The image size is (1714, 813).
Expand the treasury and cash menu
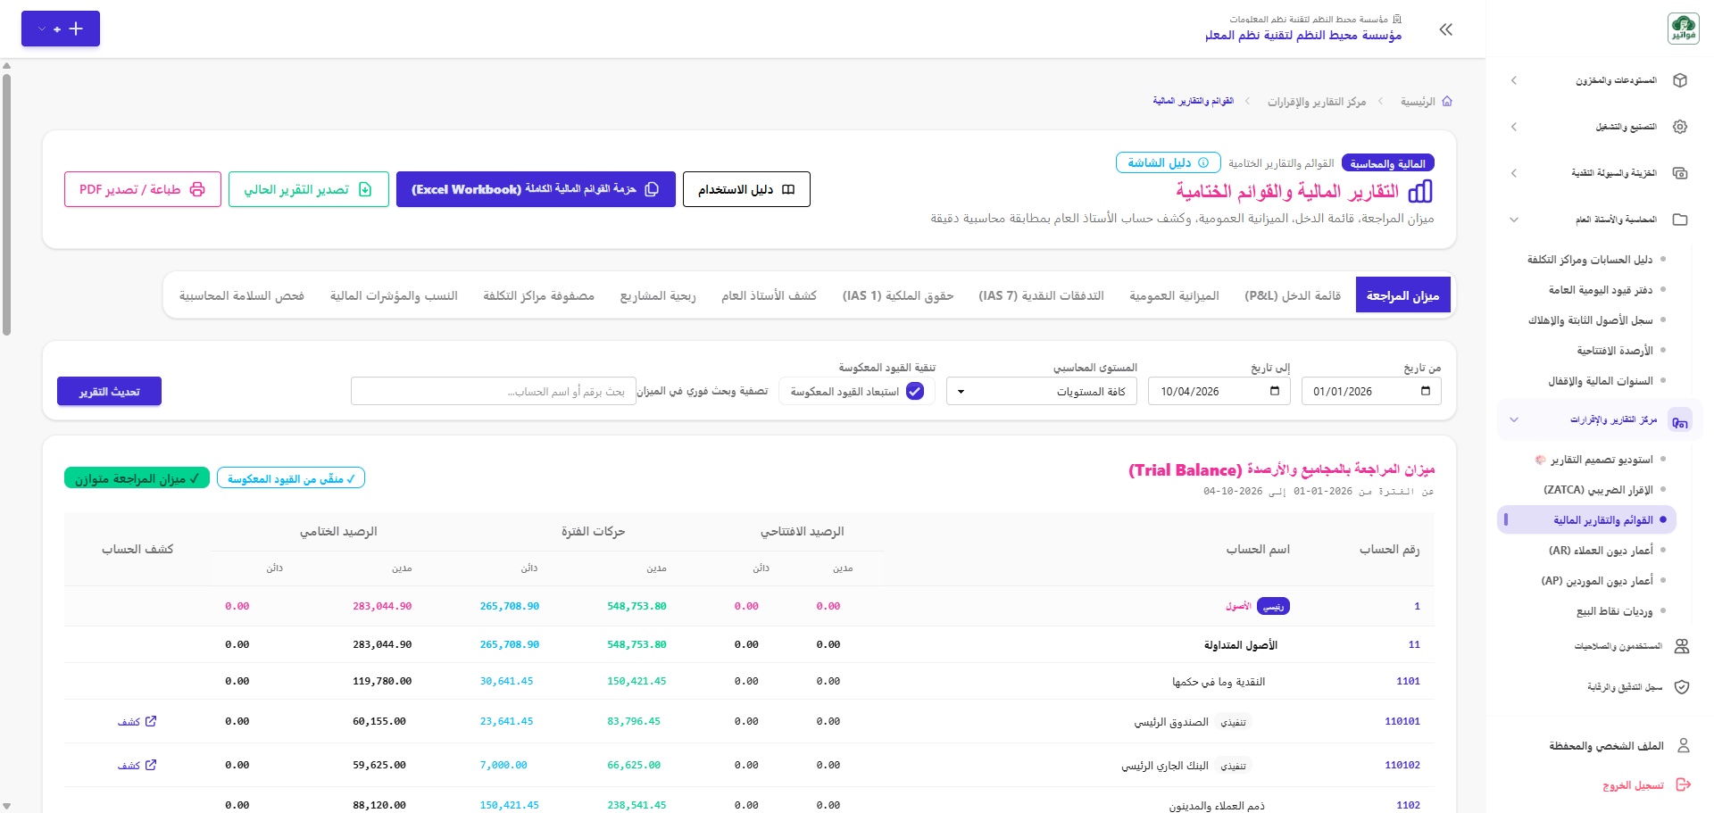(1514, 173)
